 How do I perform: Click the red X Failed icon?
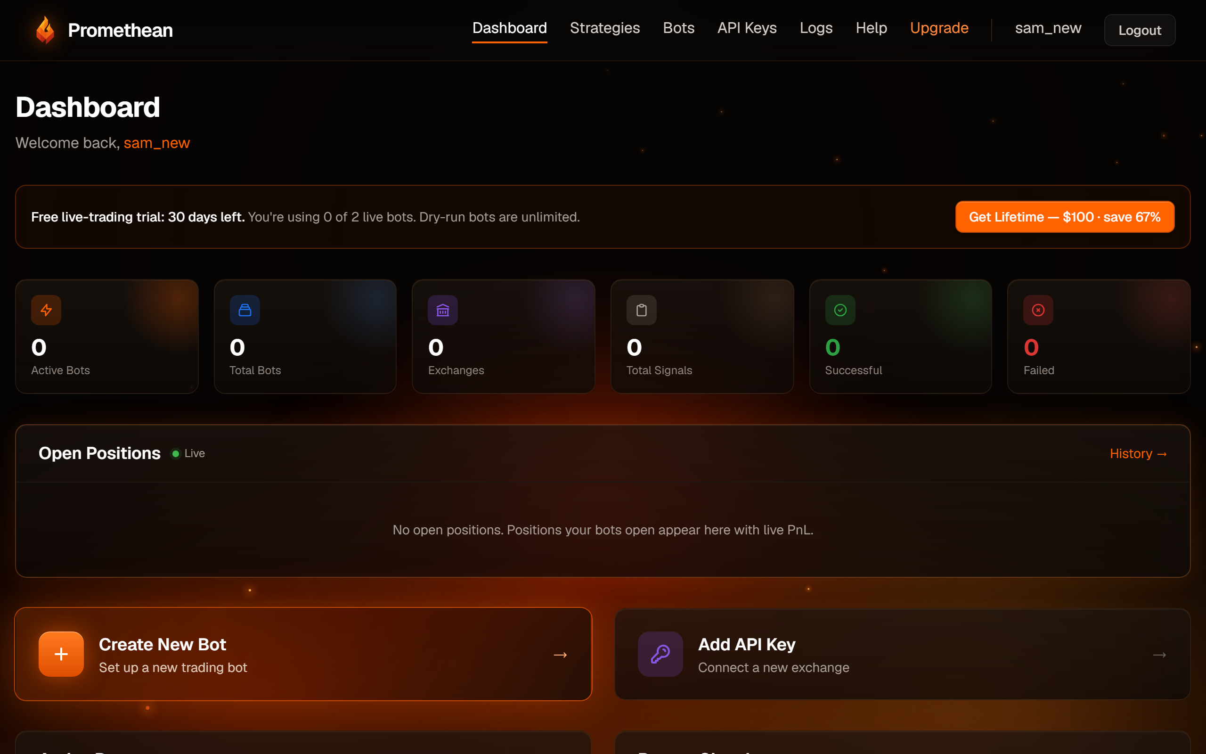(1039, 310)
